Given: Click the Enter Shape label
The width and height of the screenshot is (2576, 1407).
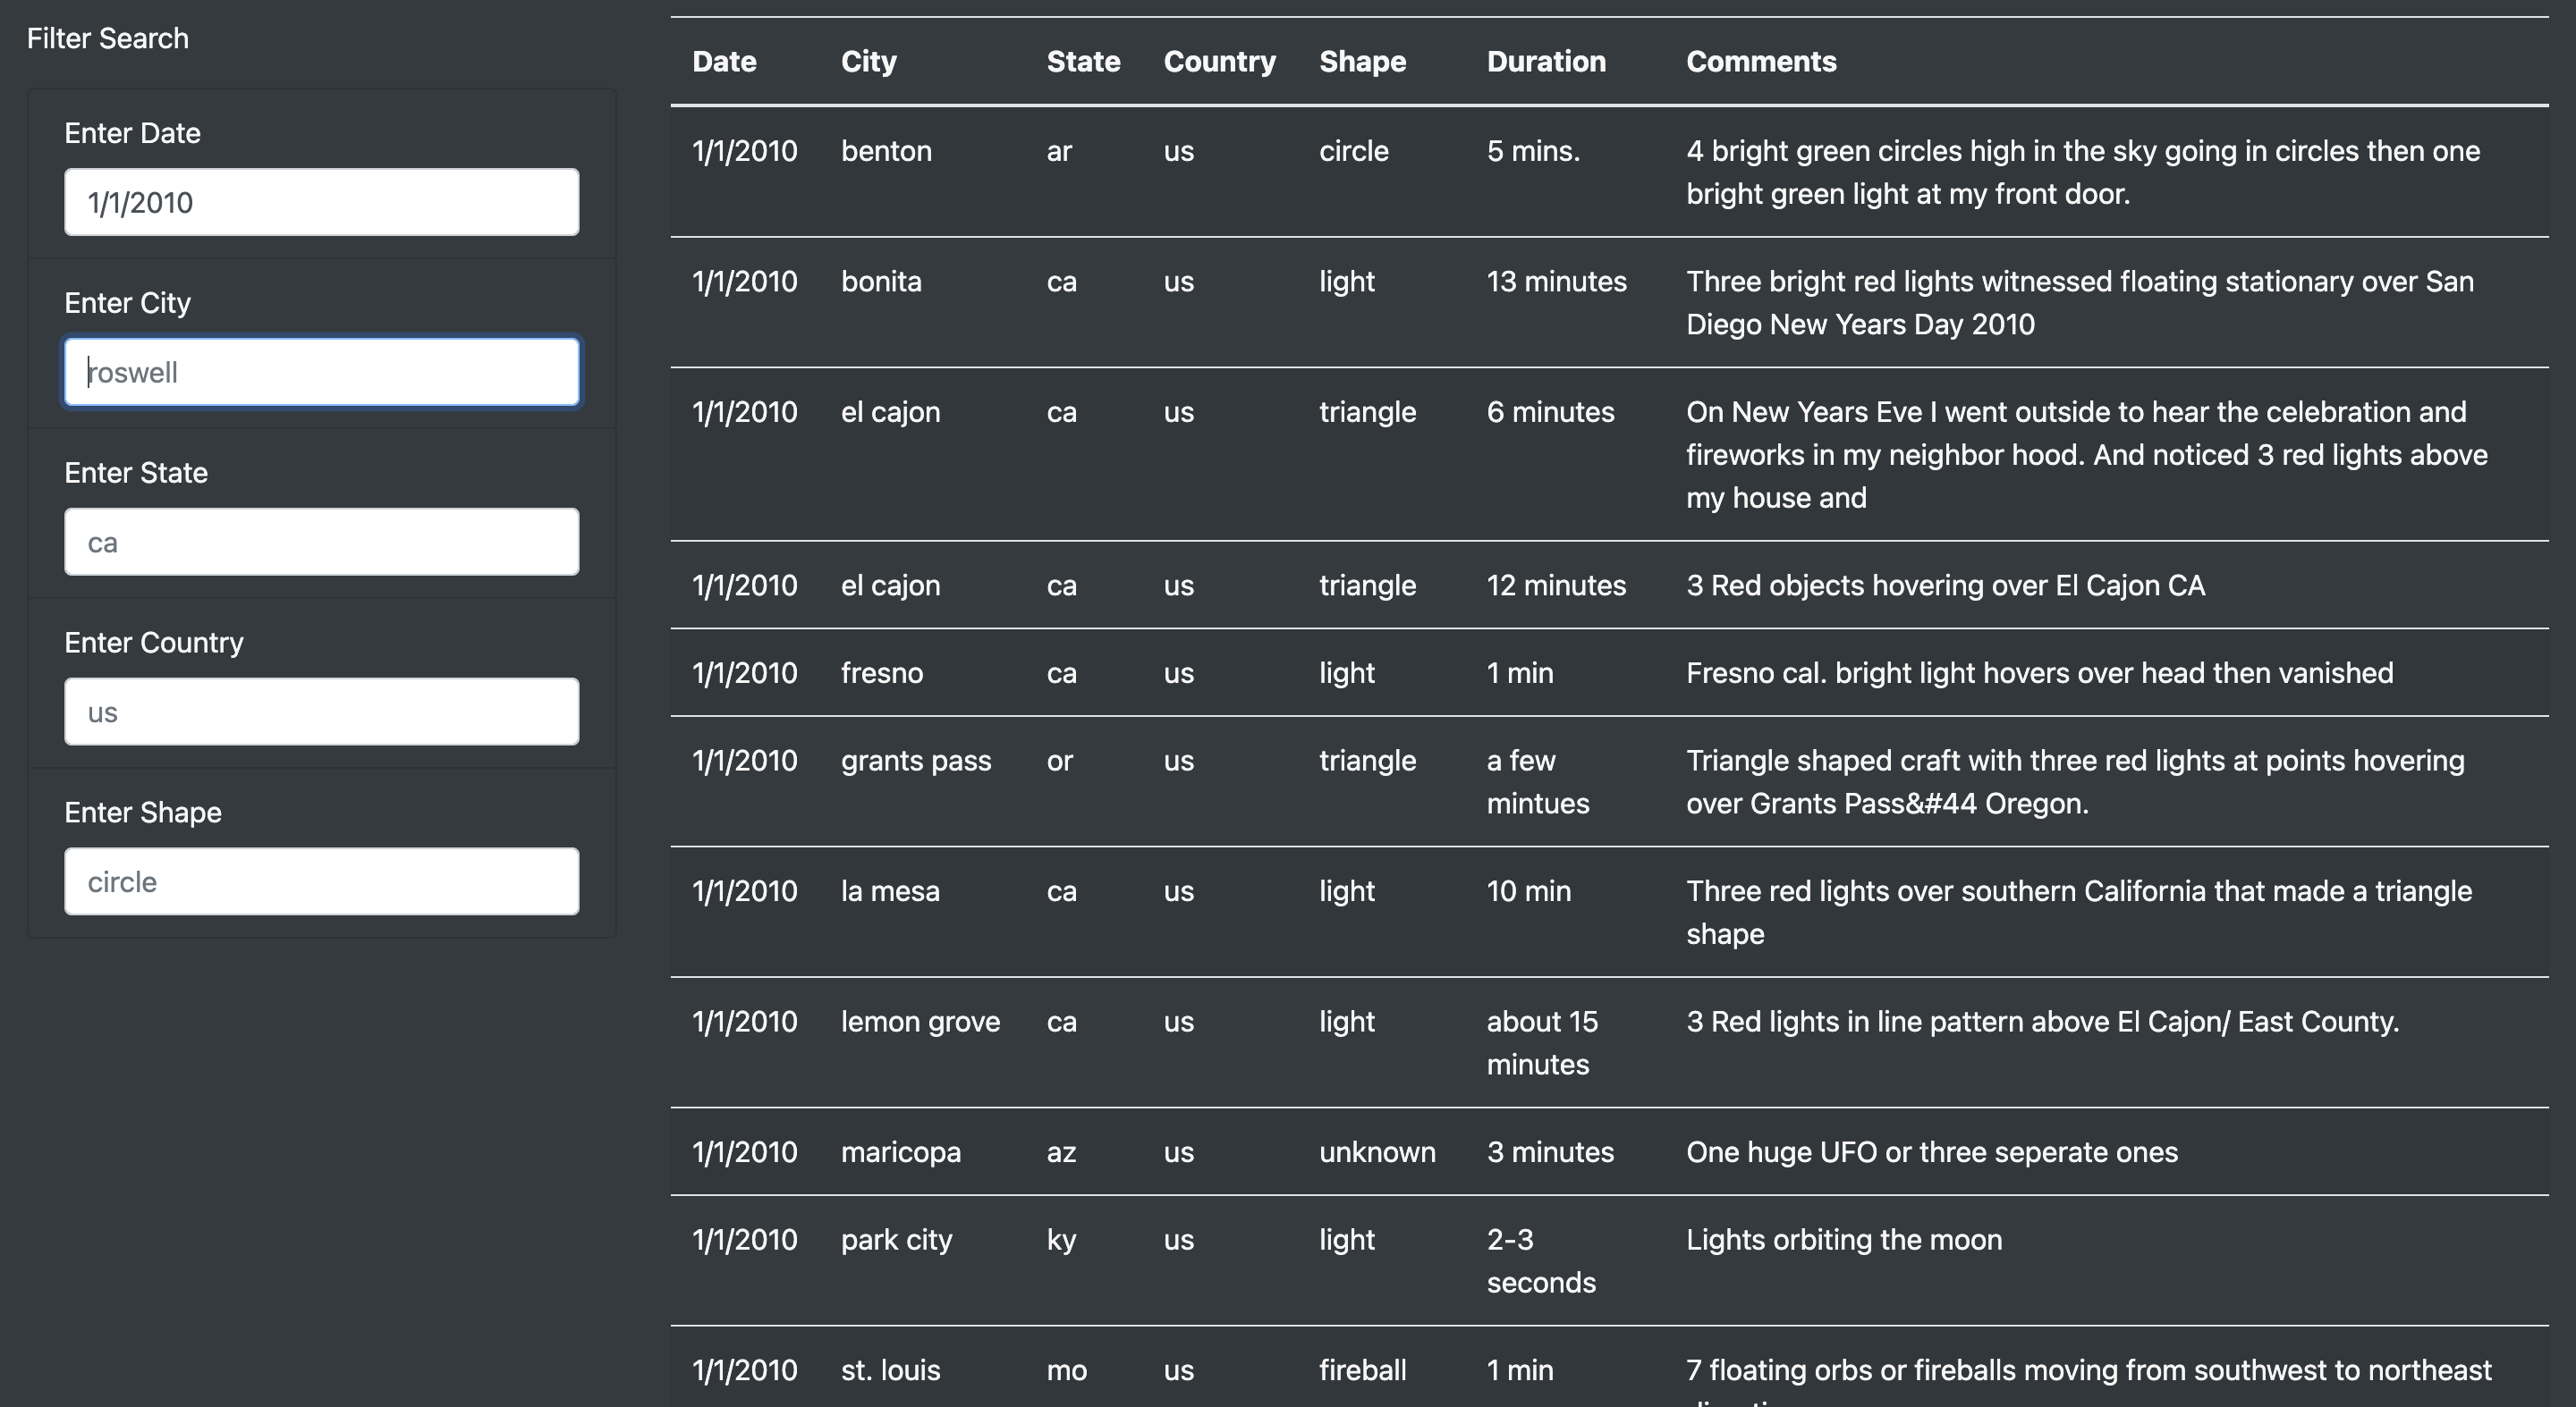Looking at the screenshot, I should [x=143, y=813].
